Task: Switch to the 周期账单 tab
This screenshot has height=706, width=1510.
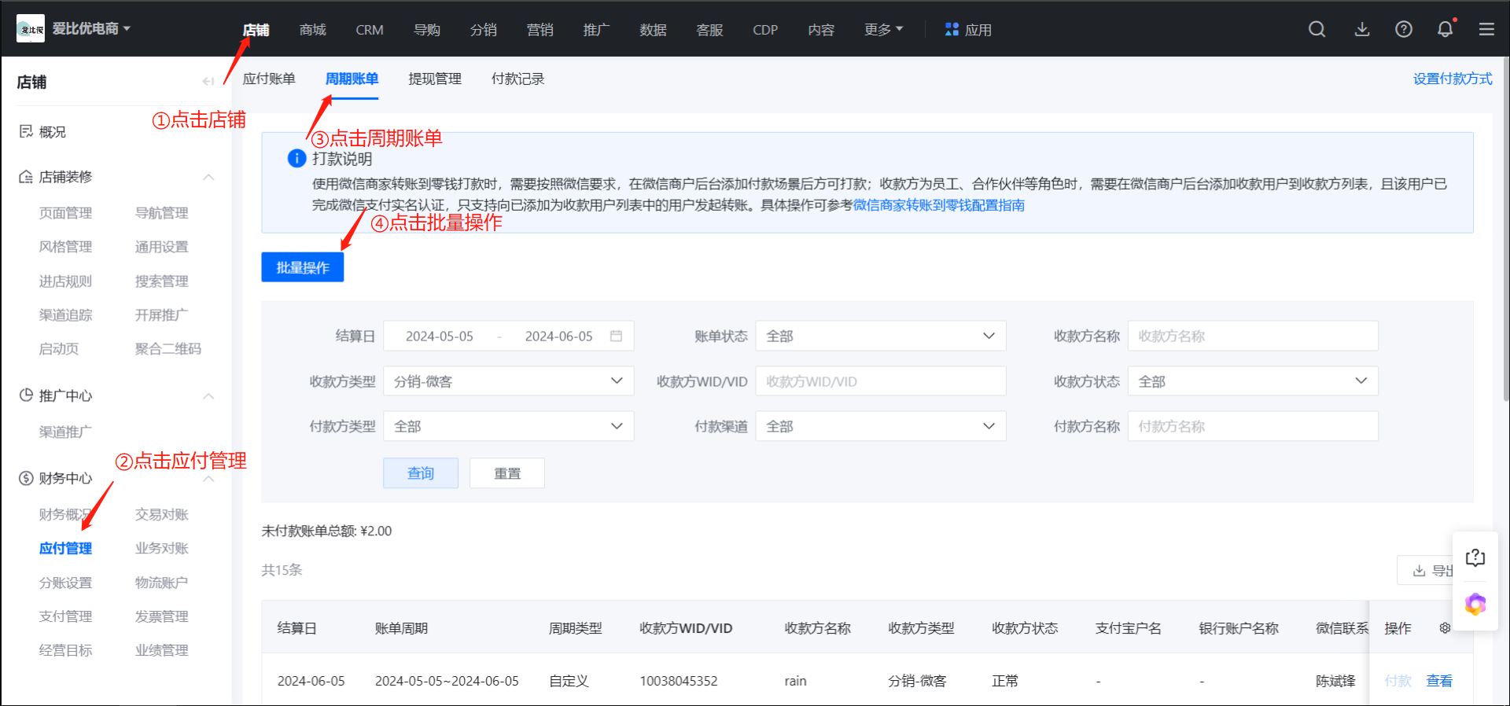Action: [352, 79]
